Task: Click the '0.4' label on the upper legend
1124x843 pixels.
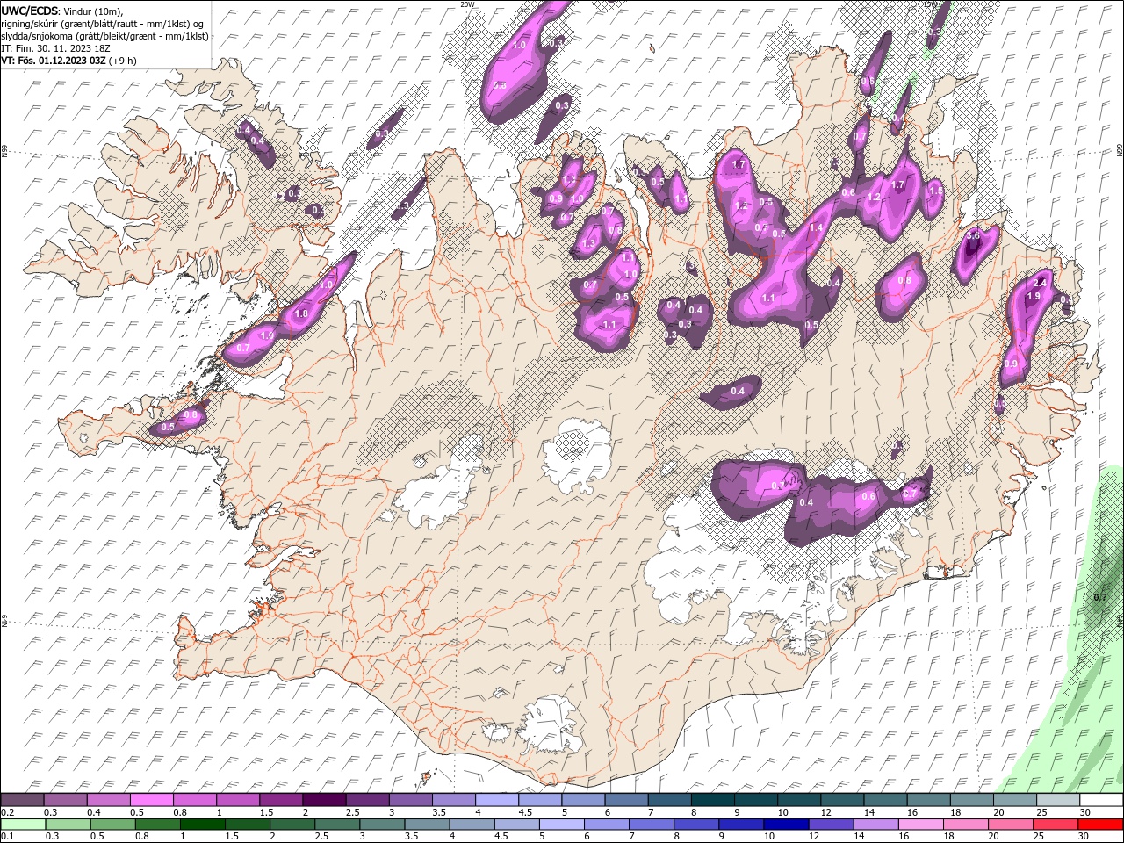Action: point(94,812)
